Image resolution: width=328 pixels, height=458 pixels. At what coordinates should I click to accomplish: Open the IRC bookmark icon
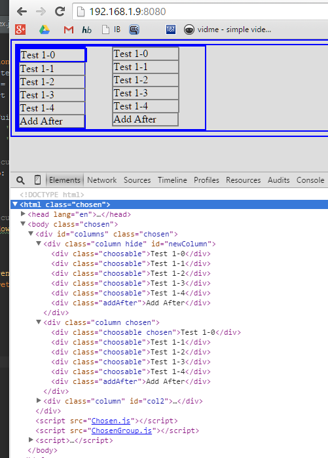pyautogui.click(x=134, y=29)
